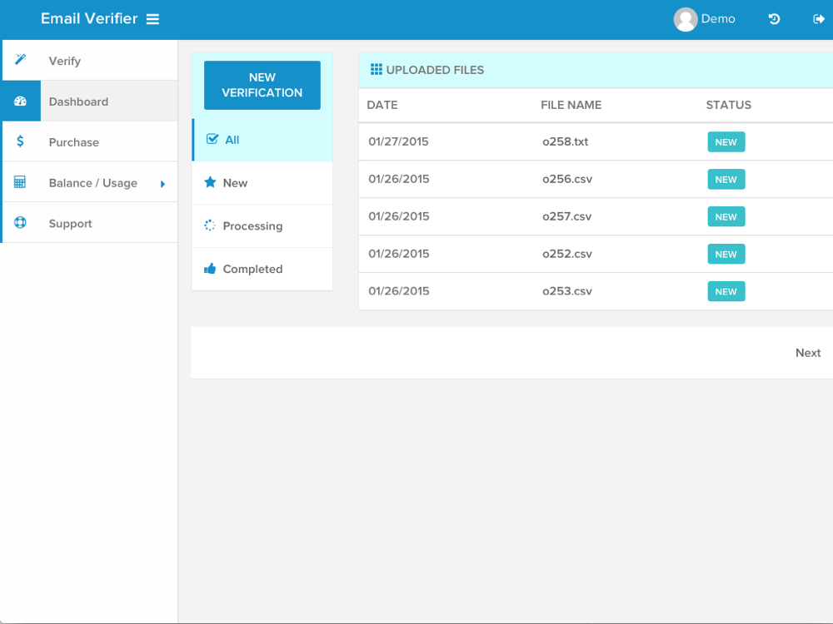Show Processing files filter
The height and width of the screenshot is (624, 833).
coord(262,226)
